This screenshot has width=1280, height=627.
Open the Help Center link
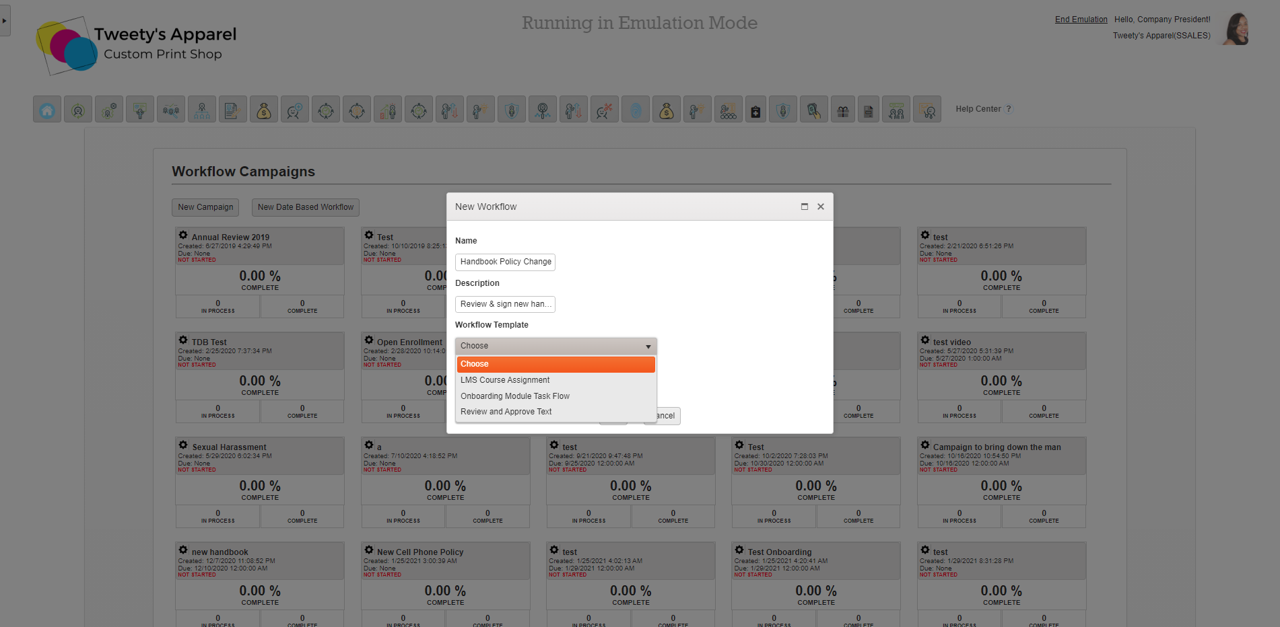point(978,109)
